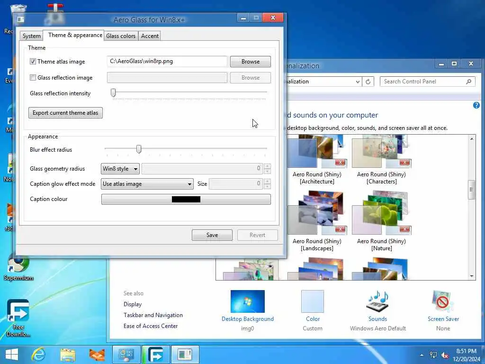Open Caption colour black swatch picker
The height and width of the screenshot is (364, 485).
tap(186, 200)
